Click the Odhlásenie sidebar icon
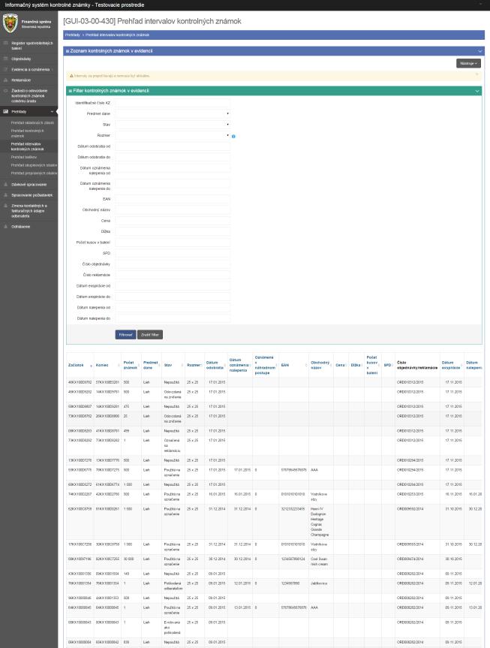 (x=6, y=227)
